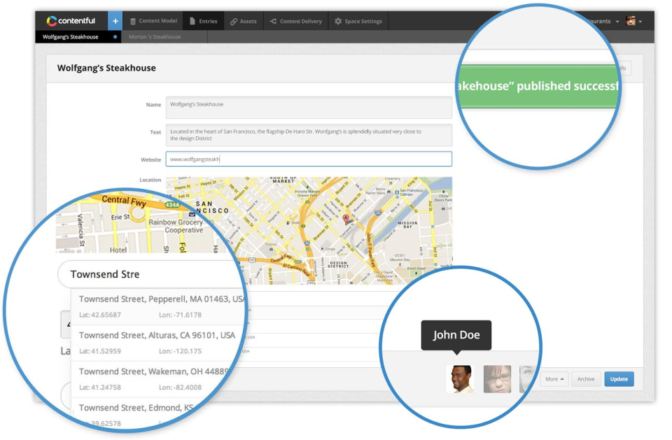Click the red map marker pin
Image resolution: width=672 pixels, height=440 pixels.
[x=346, y=219]
